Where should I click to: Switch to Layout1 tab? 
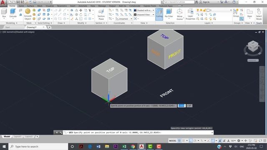point(18,137)
